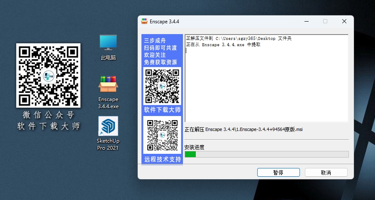Click the QR code above 软件下载大师 in installer

click(162, 86)
